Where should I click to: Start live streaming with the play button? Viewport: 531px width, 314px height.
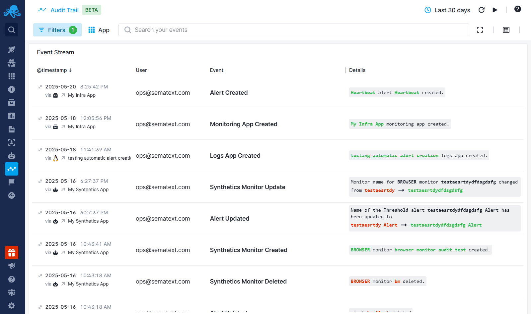pyautogui.click(x=495, y=10)
